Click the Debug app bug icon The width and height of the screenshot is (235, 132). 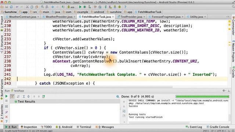pos(85,7)
